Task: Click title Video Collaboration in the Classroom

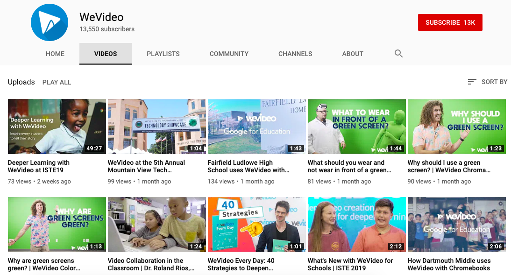Action: [151, 264]
